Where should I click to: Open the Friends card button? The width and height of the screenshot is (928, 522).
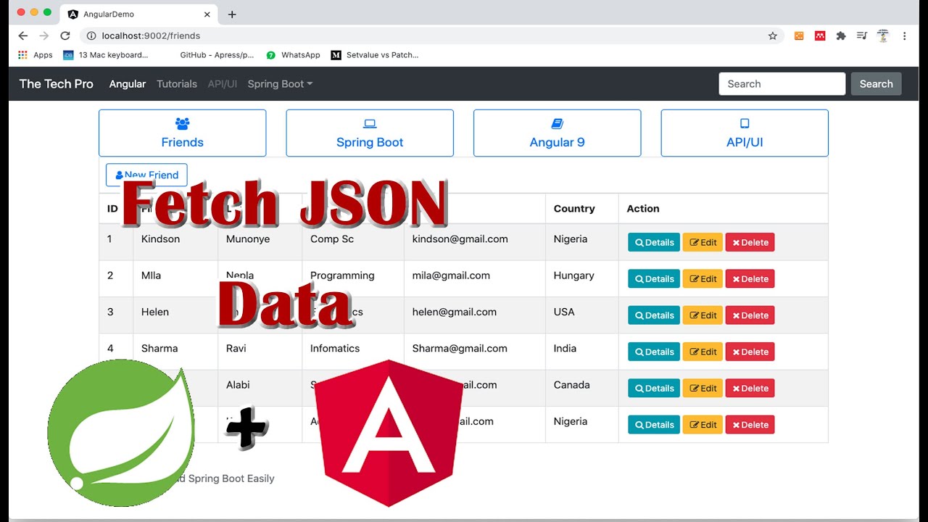point(182,133)
